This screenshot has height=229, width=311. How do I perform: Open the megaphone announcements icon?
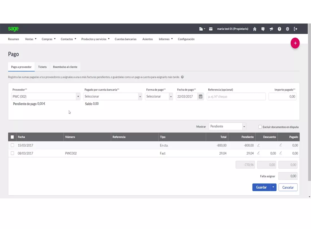271,29
